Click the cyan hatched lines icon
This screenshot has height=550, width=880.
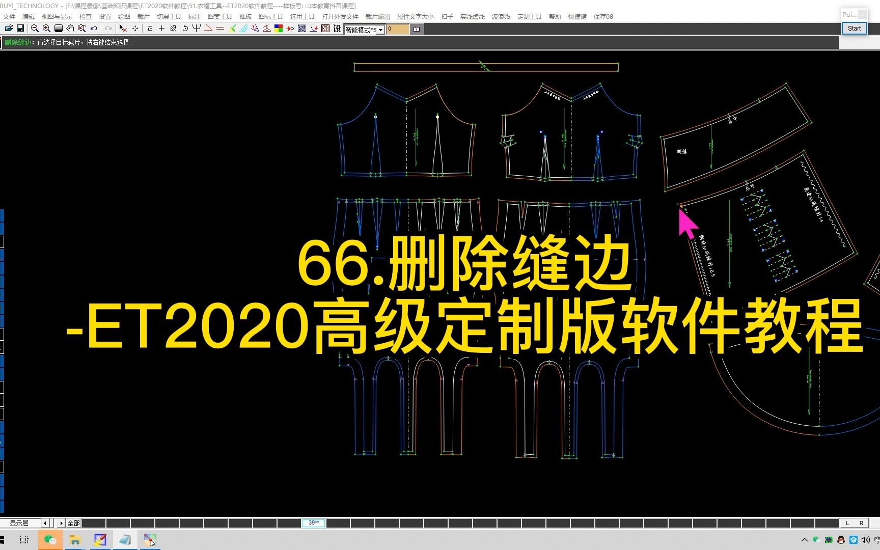(244, 29)
